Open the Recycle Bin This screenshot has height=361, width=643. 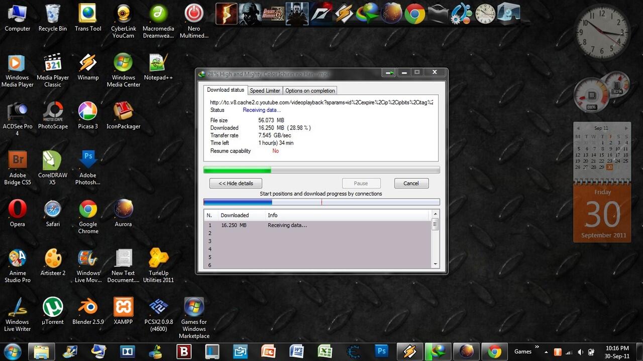point(53,18)
